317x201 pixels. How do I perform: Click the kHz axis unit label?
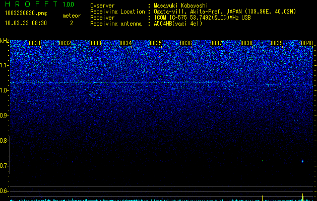coord(5,41)
